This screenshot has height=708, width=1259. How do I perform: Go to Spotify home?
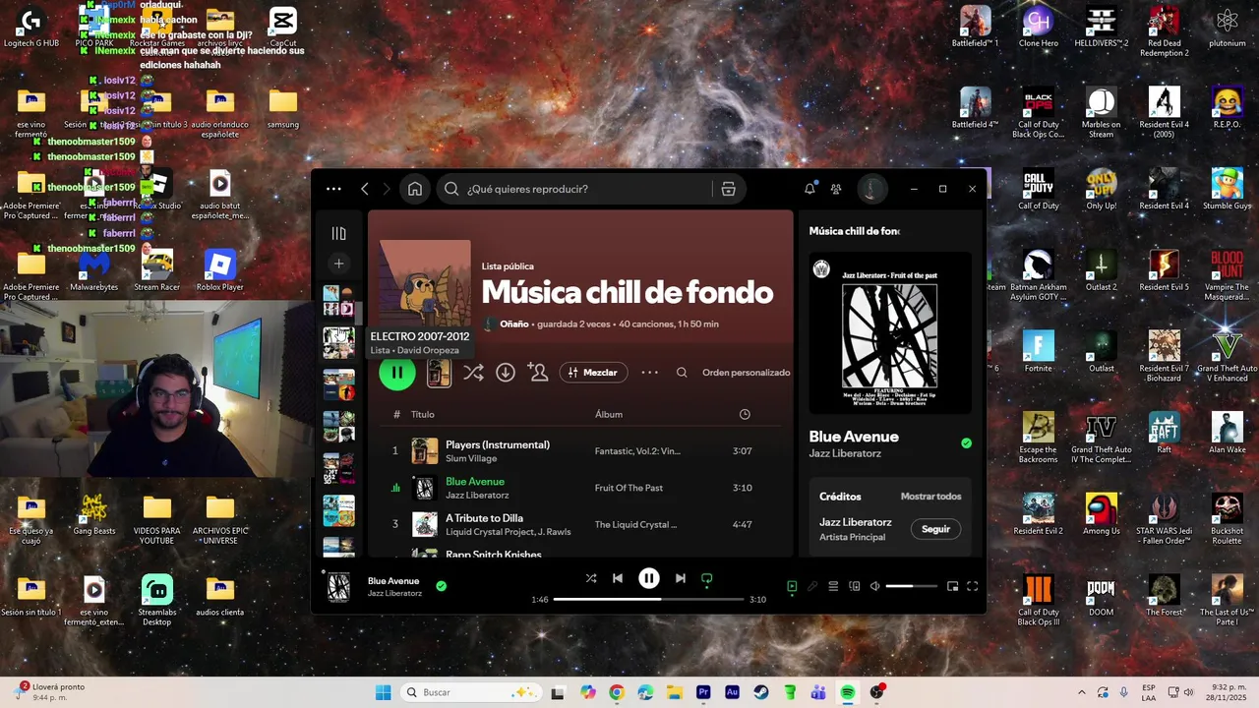point(415,189)
